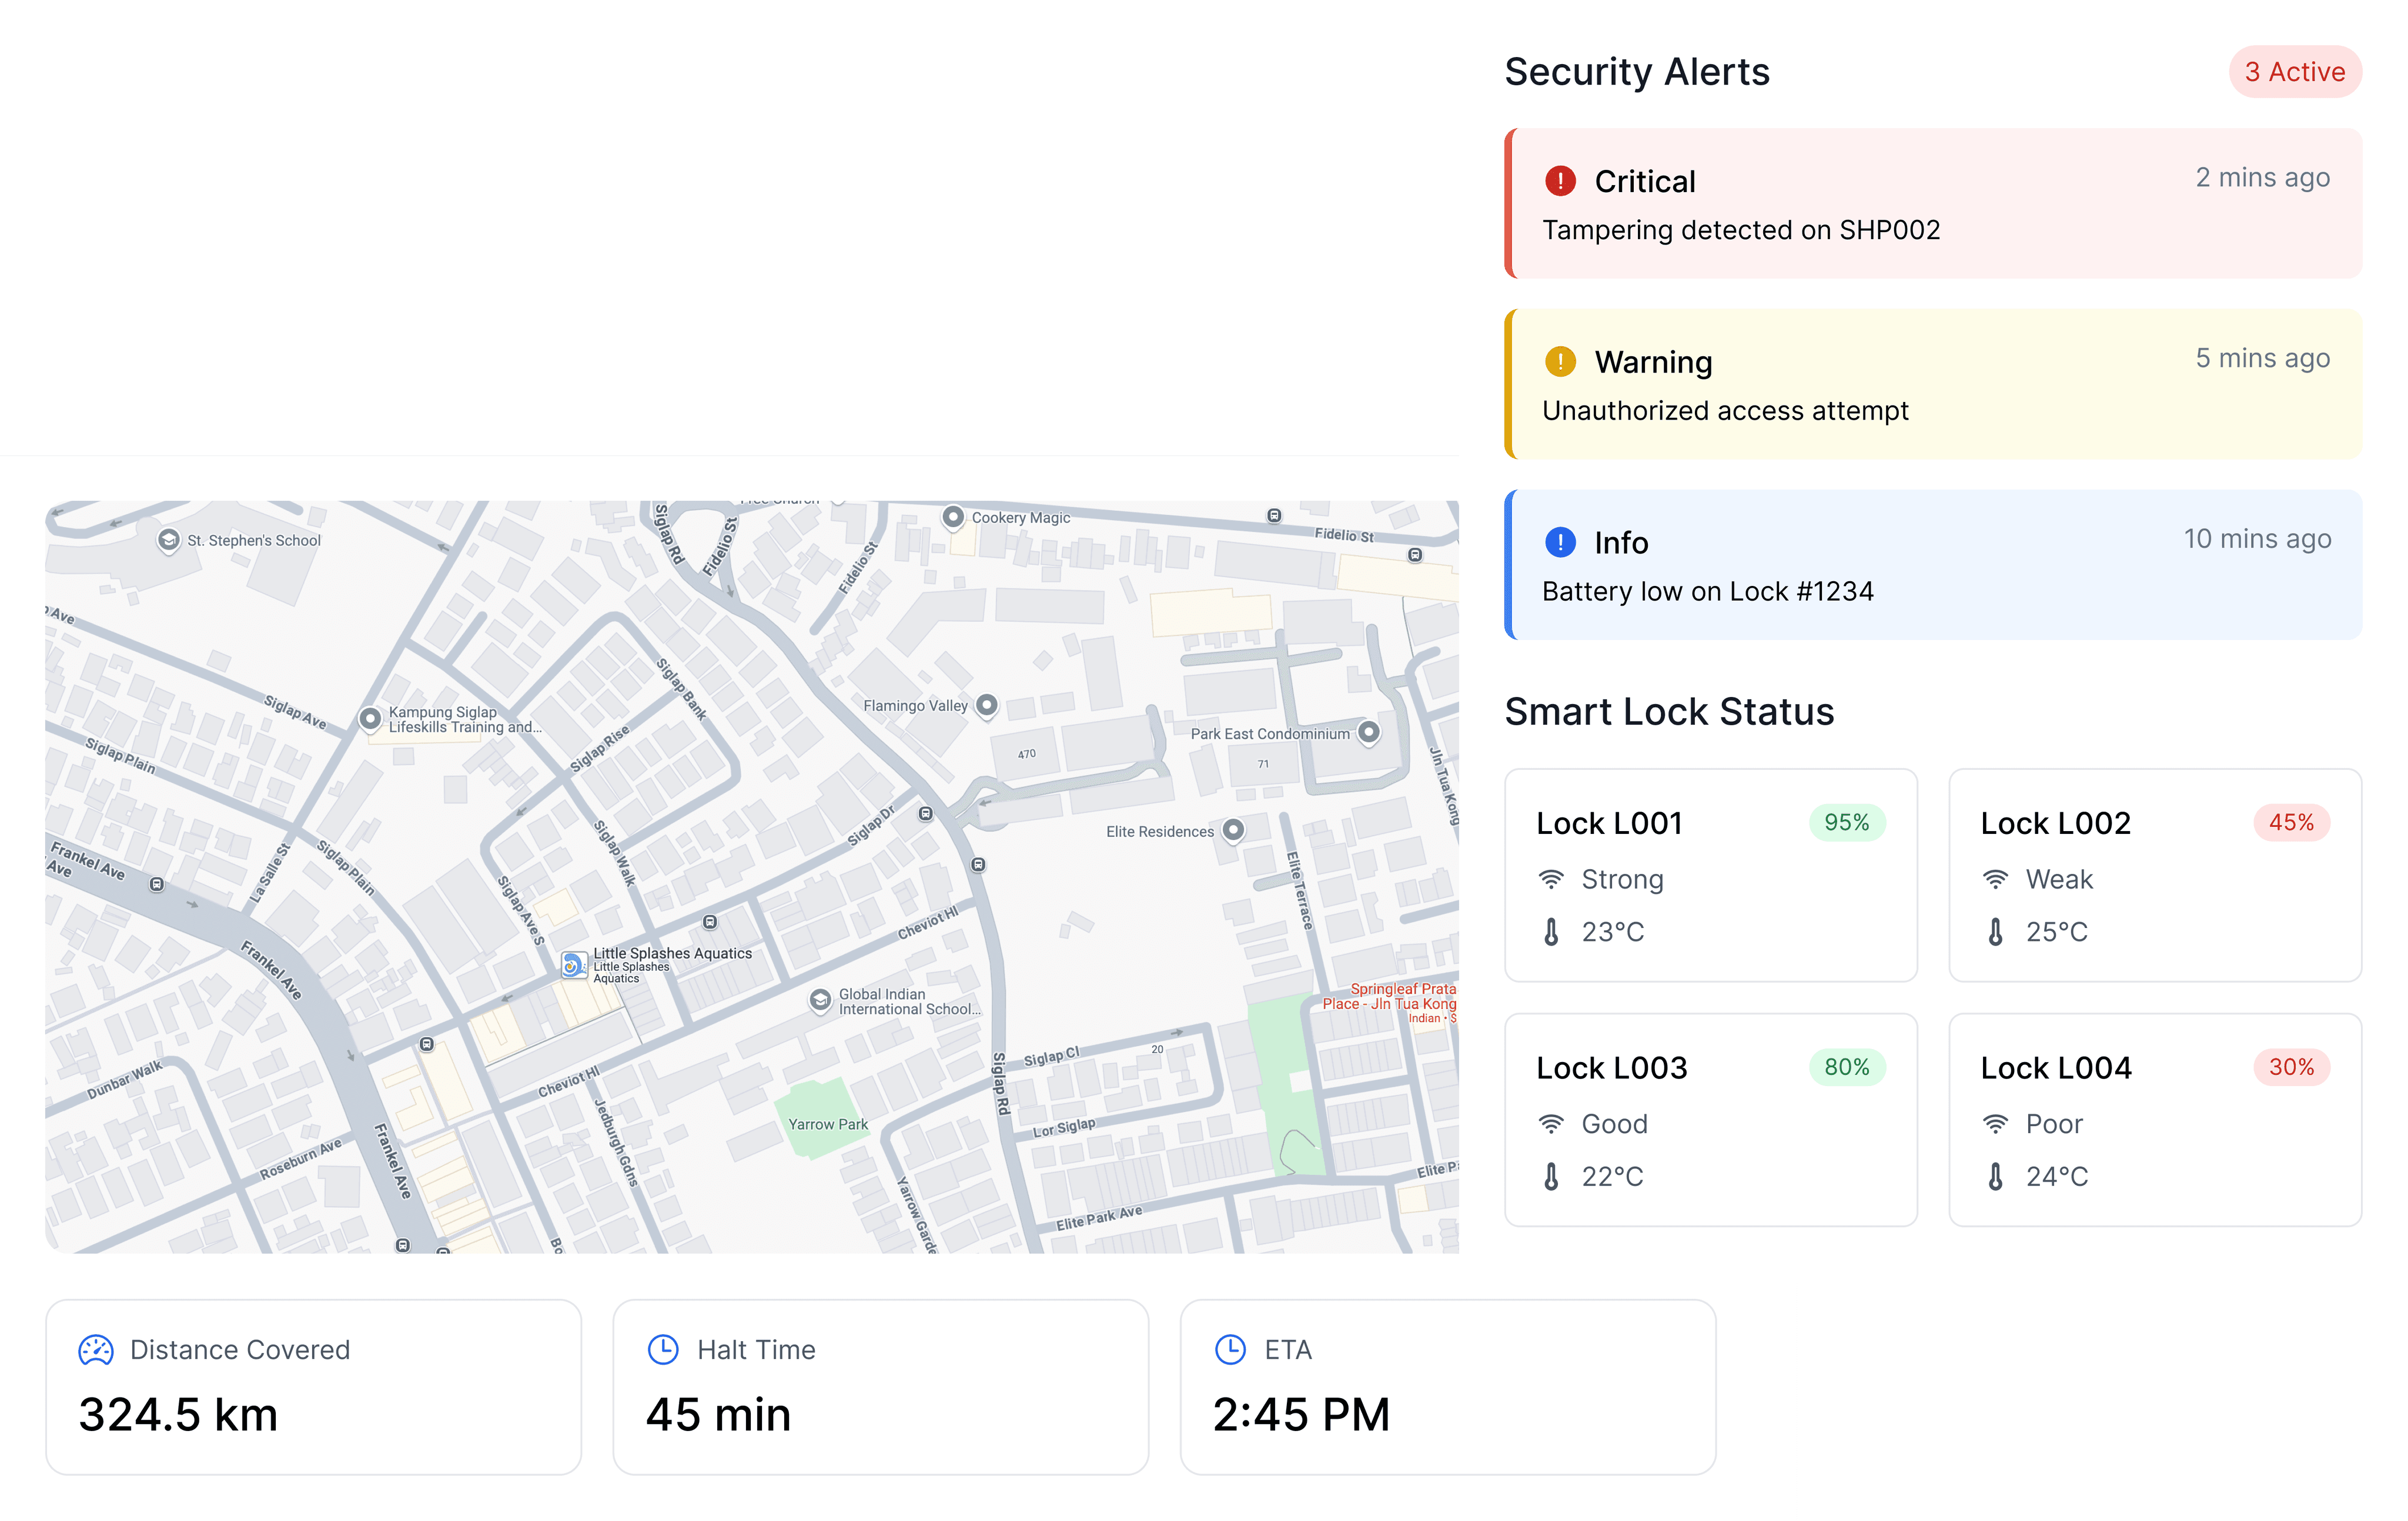The image size is (2408, 1521).
Task: Click '2 mins ago' timestamp
Action: click(2262, 177)
